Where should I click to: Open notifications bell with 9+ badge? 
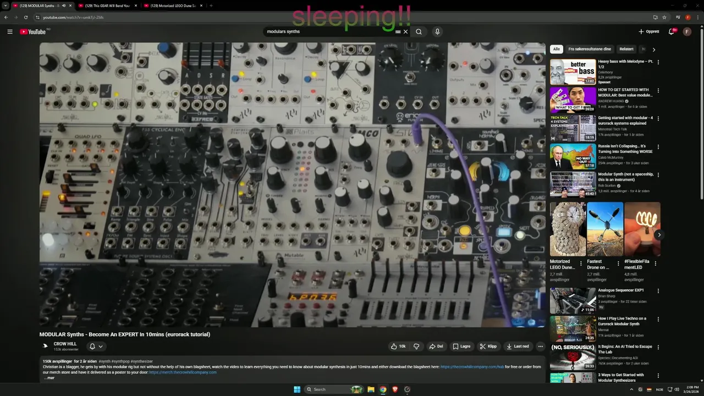point(672,31)
